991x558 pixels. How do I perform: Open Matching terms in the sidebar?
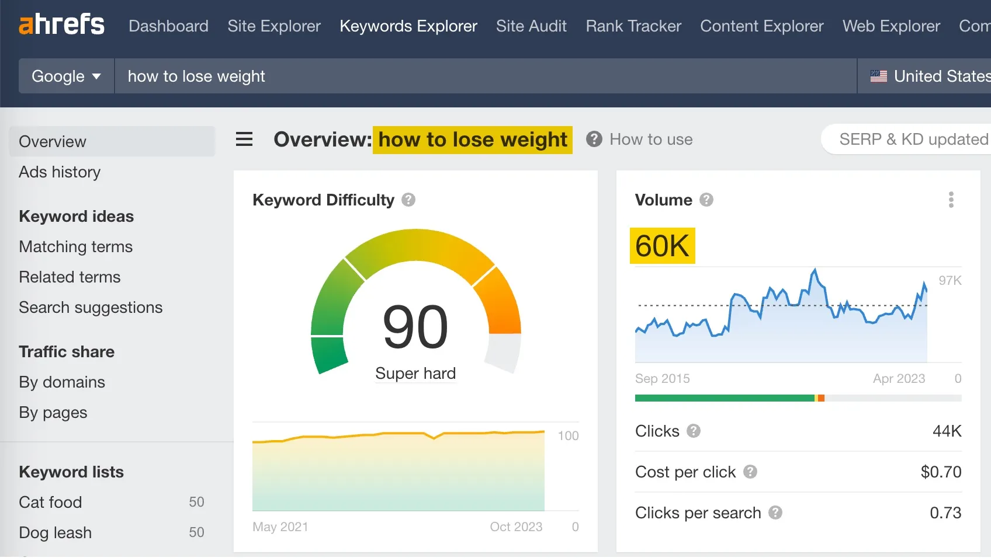[x=76, y=247]
